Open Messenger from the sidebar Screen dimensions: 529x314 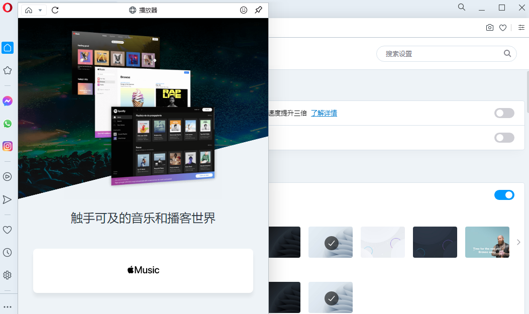tap(8, 101)
